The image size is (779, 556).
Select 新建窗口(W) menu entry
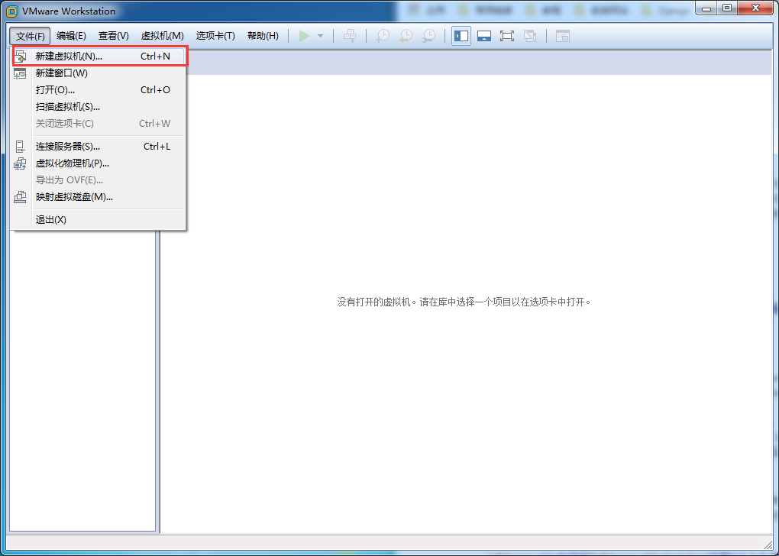click(99, 73)
